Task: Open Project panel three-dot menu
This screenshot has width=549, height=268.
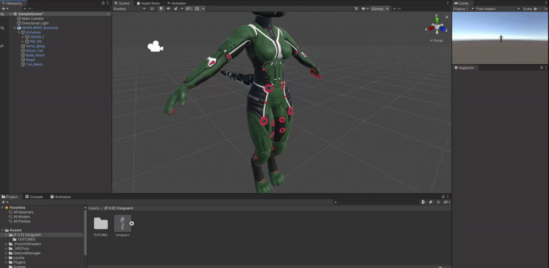Action: tap(448, 197)
